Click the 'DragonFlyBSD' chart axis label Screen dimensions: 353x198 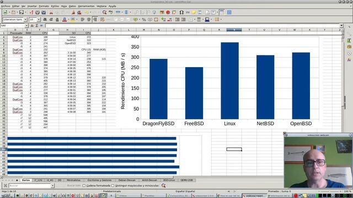point(158,124)
